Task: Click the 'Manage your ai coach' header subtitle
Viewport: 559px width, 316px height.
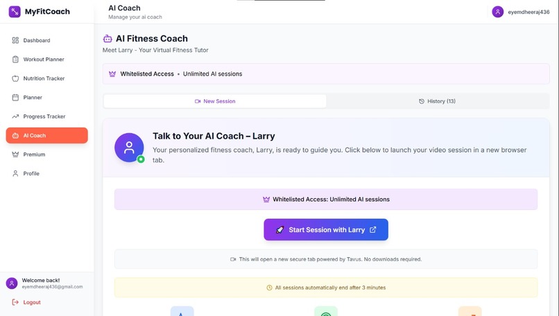Action: pyautogui.click(x=135, y=17)
